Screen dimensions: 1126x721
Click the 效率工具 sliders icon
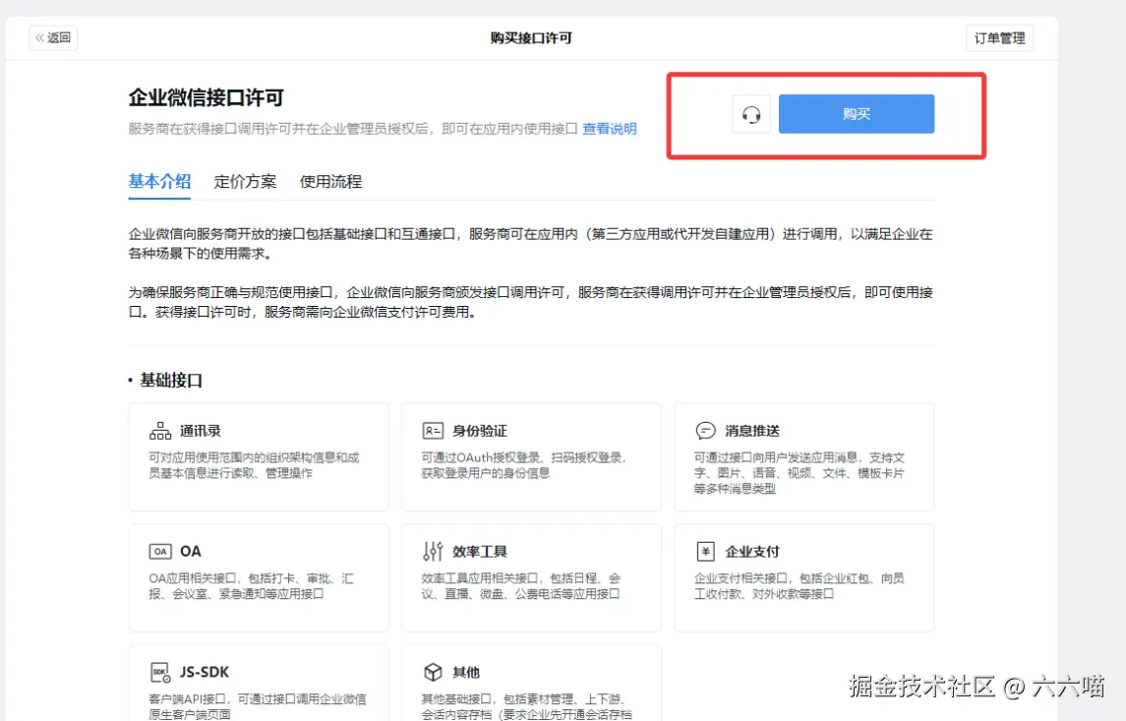tap(433, 552)
